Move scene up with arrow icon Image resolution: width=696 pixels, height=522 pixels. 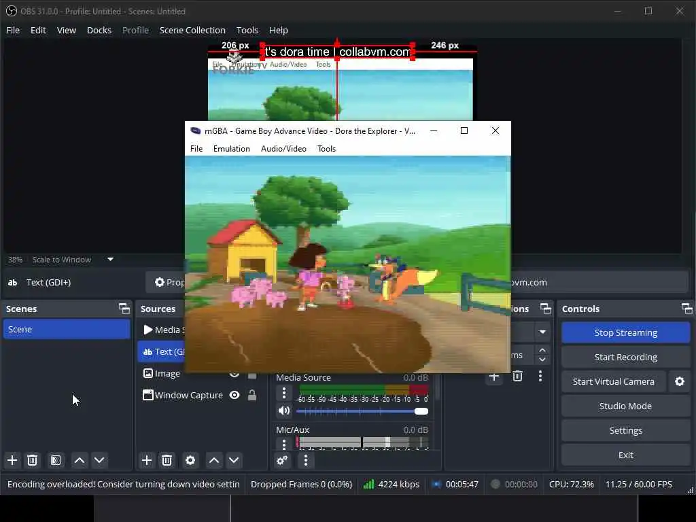(80, 460)
